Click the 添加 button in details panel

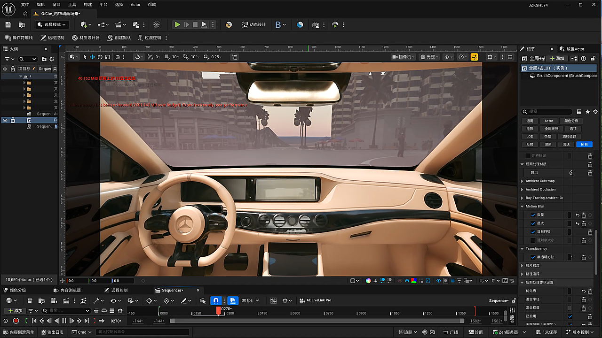(x=557, y=59)
